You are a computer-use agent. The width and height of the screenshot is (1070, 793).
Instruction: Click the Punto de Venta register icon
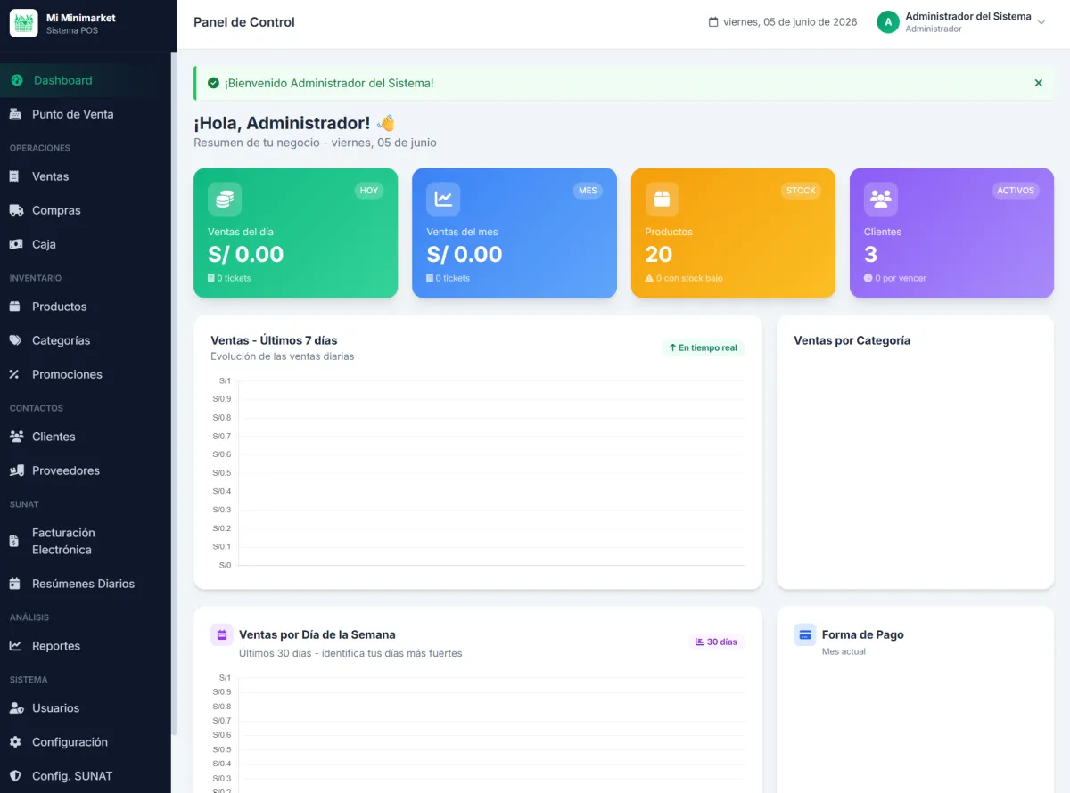15,114
